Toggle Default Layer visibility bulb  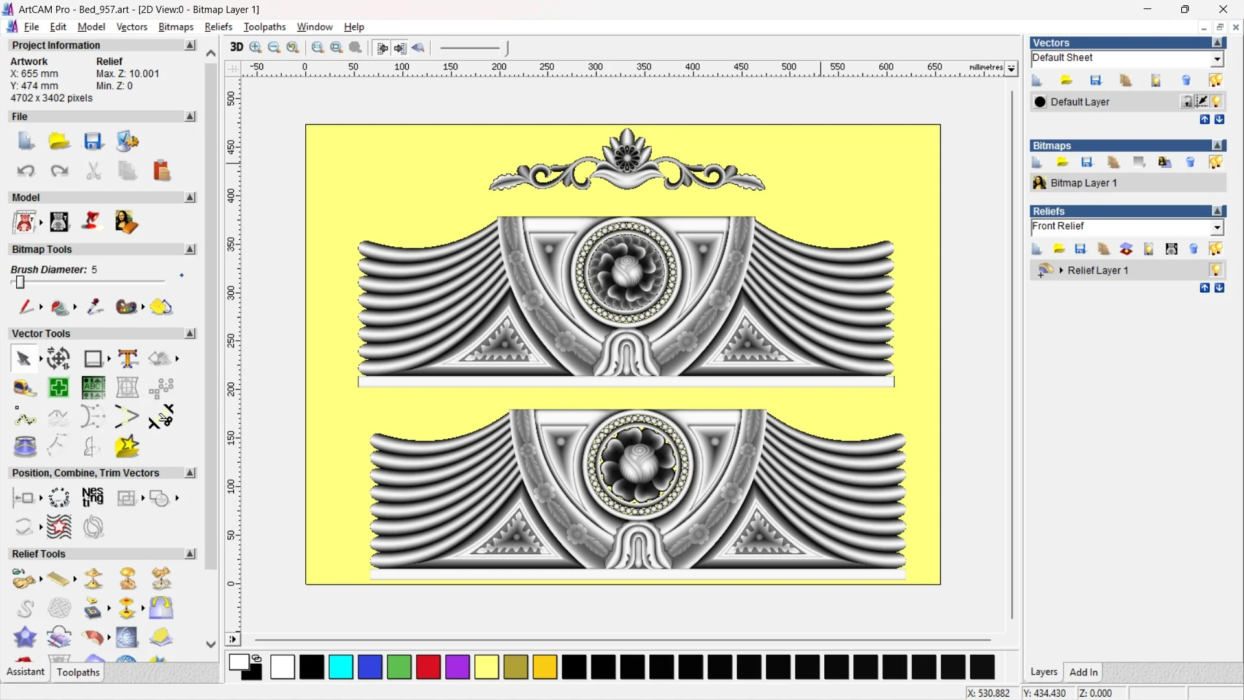tap(1216, 102)
